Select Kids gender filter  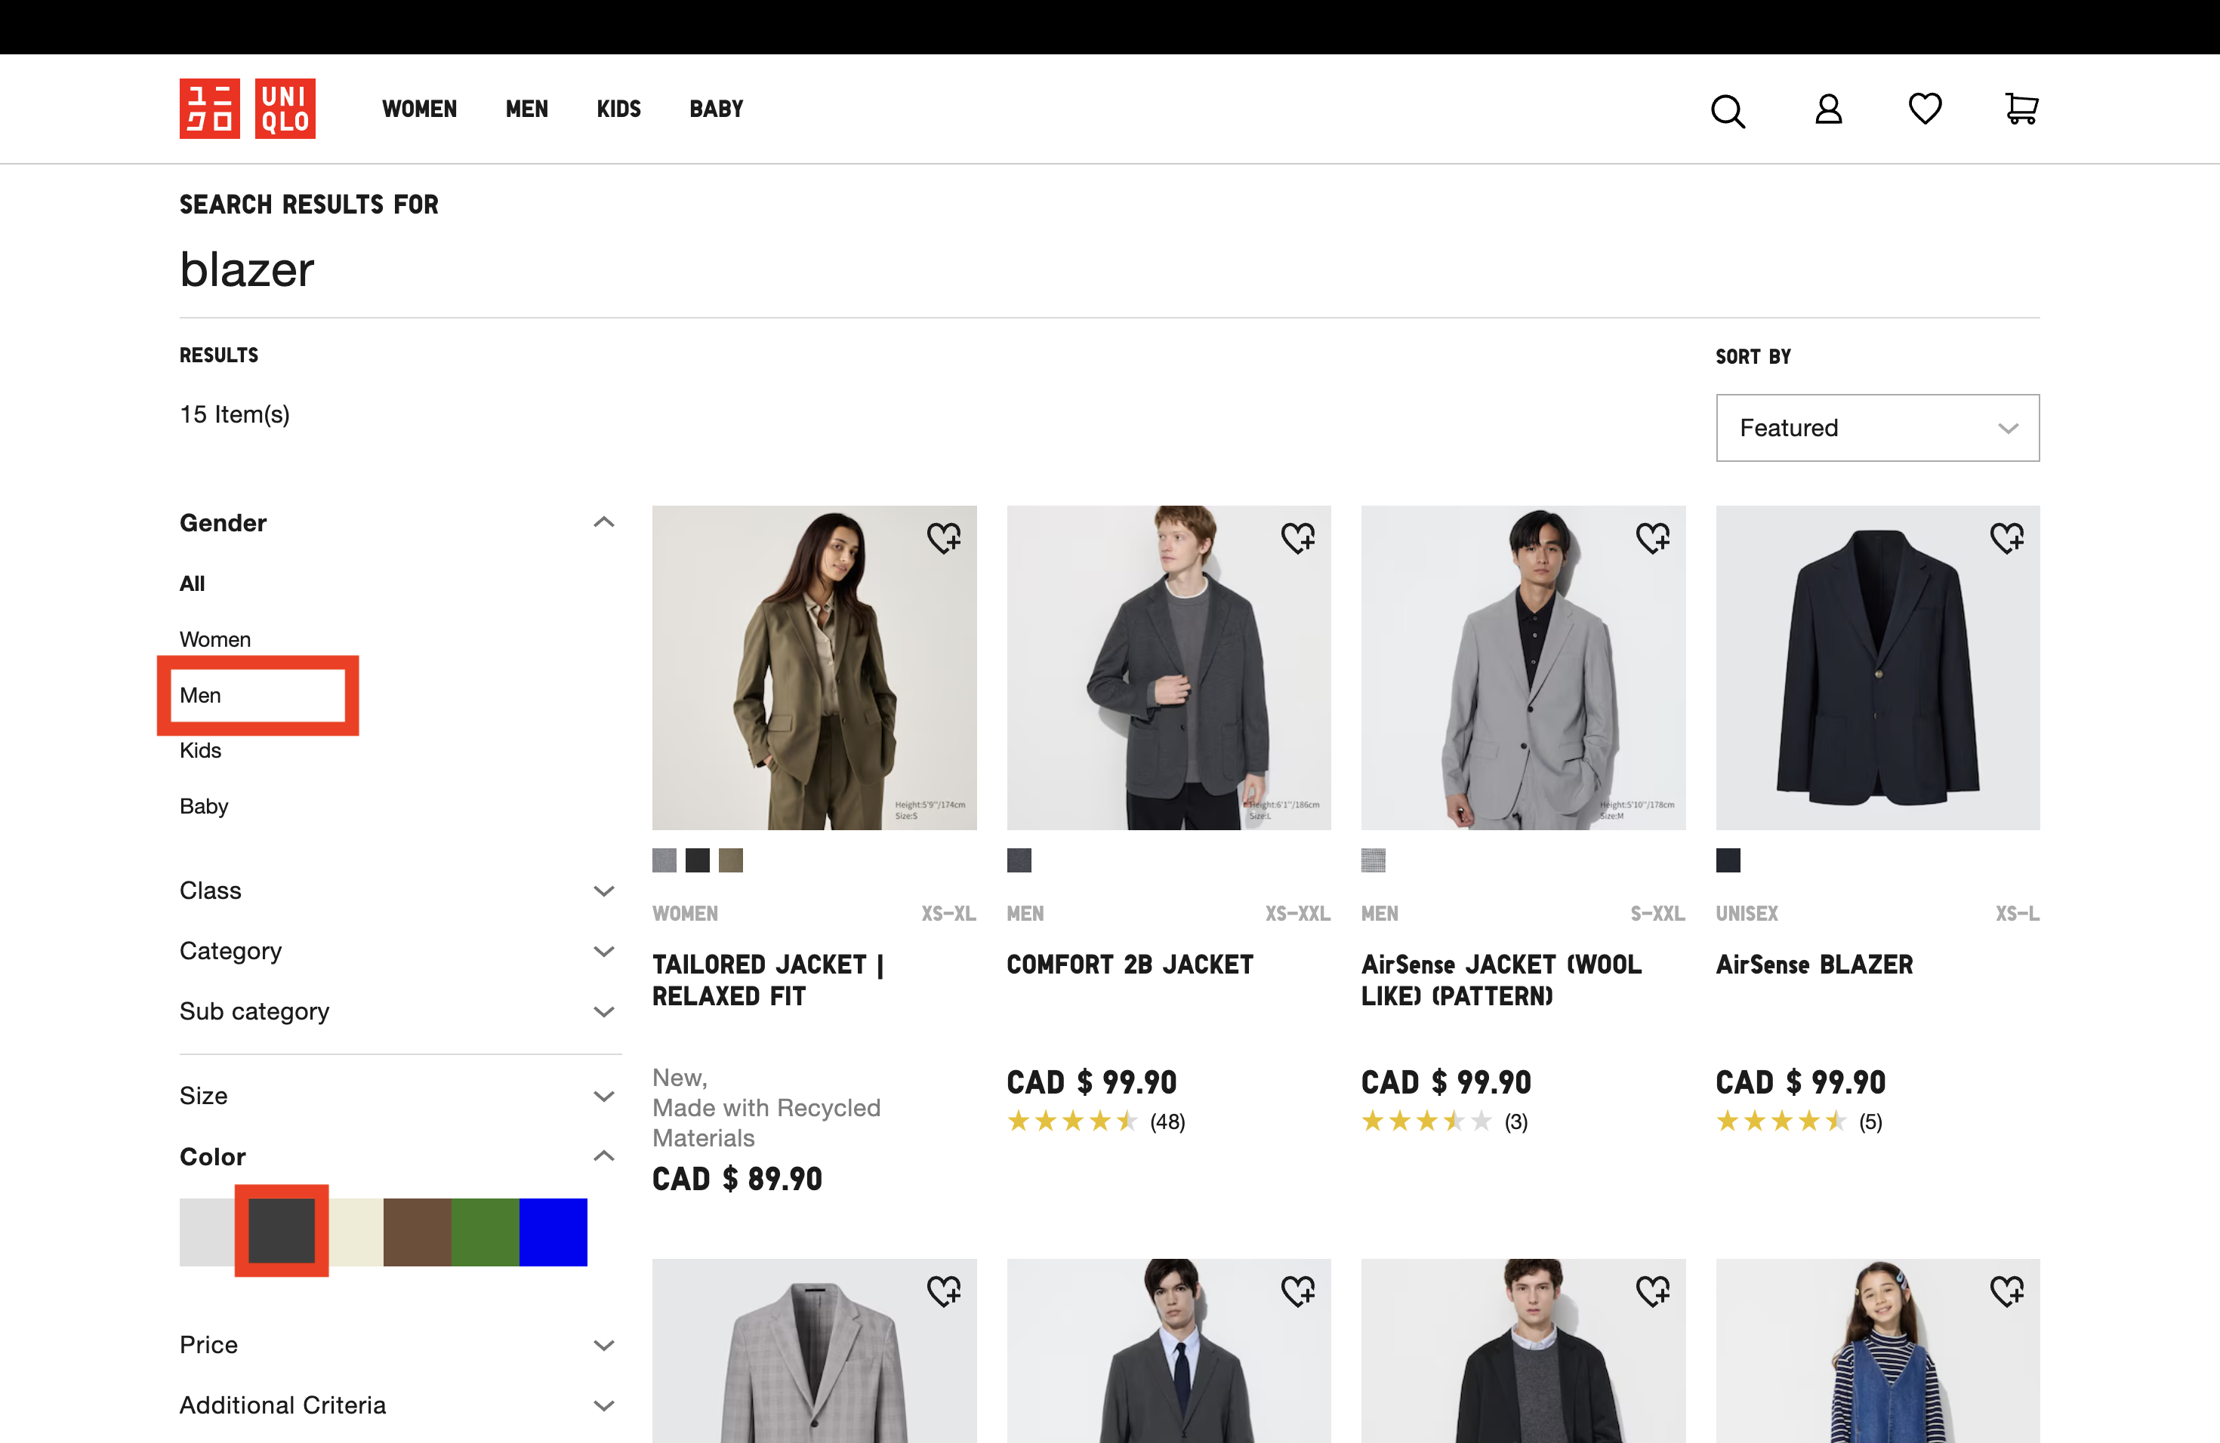tap(201, 750)
